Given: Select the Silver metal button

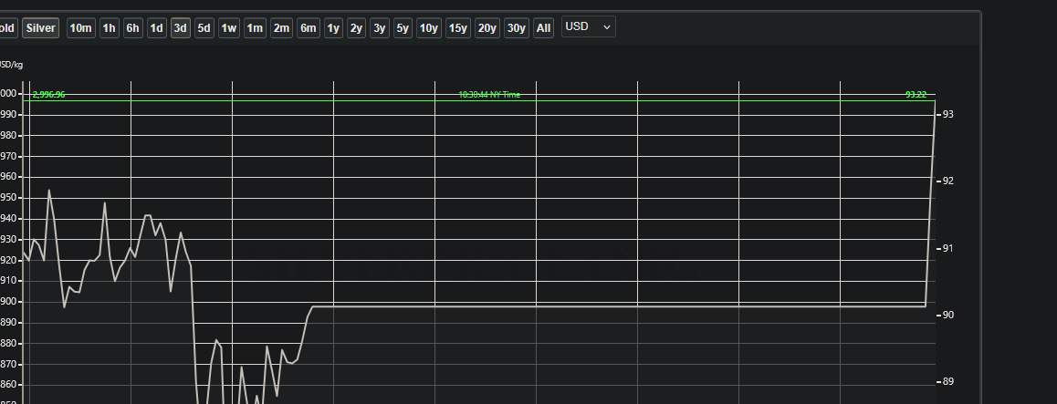Looking at the screenshot, I should point(40,28).
